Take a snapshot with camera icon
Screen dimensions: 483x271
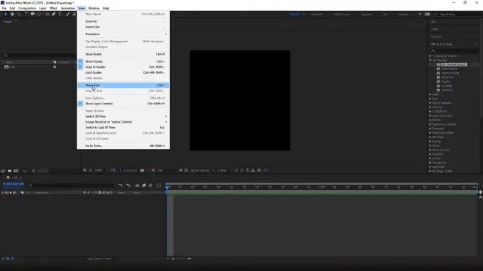pos(142,170)
